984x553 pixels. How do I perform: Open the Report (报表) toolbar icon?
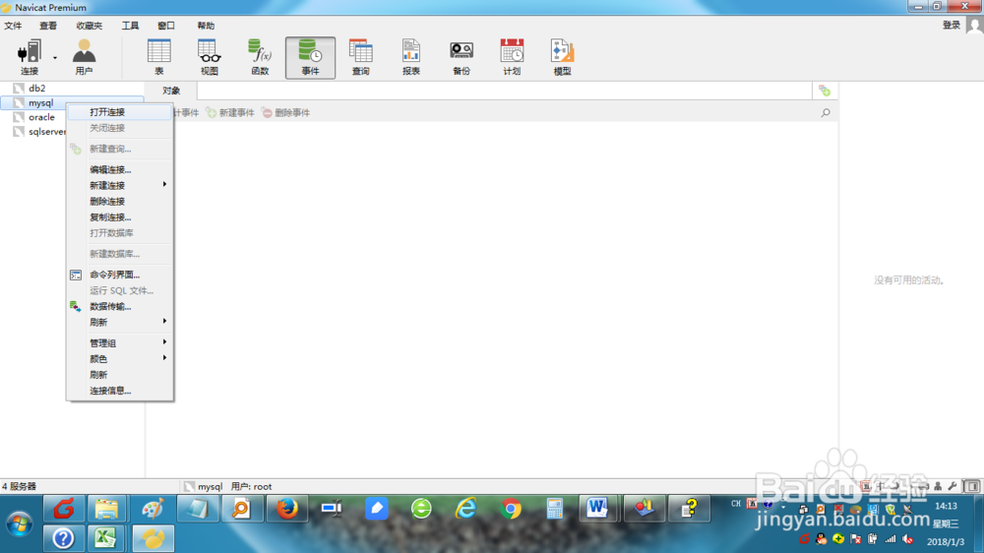(411, 57)
